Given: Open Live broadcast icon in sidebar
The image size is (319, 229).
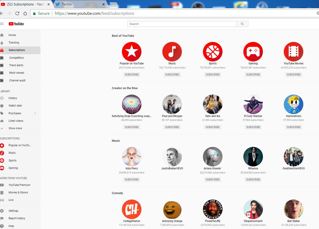Looking at the screenshot, I should pyautogui.click(x=2, y=200).
